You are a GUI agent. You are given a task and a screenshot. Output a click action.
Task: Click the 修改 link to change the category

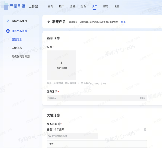[123, 22]
